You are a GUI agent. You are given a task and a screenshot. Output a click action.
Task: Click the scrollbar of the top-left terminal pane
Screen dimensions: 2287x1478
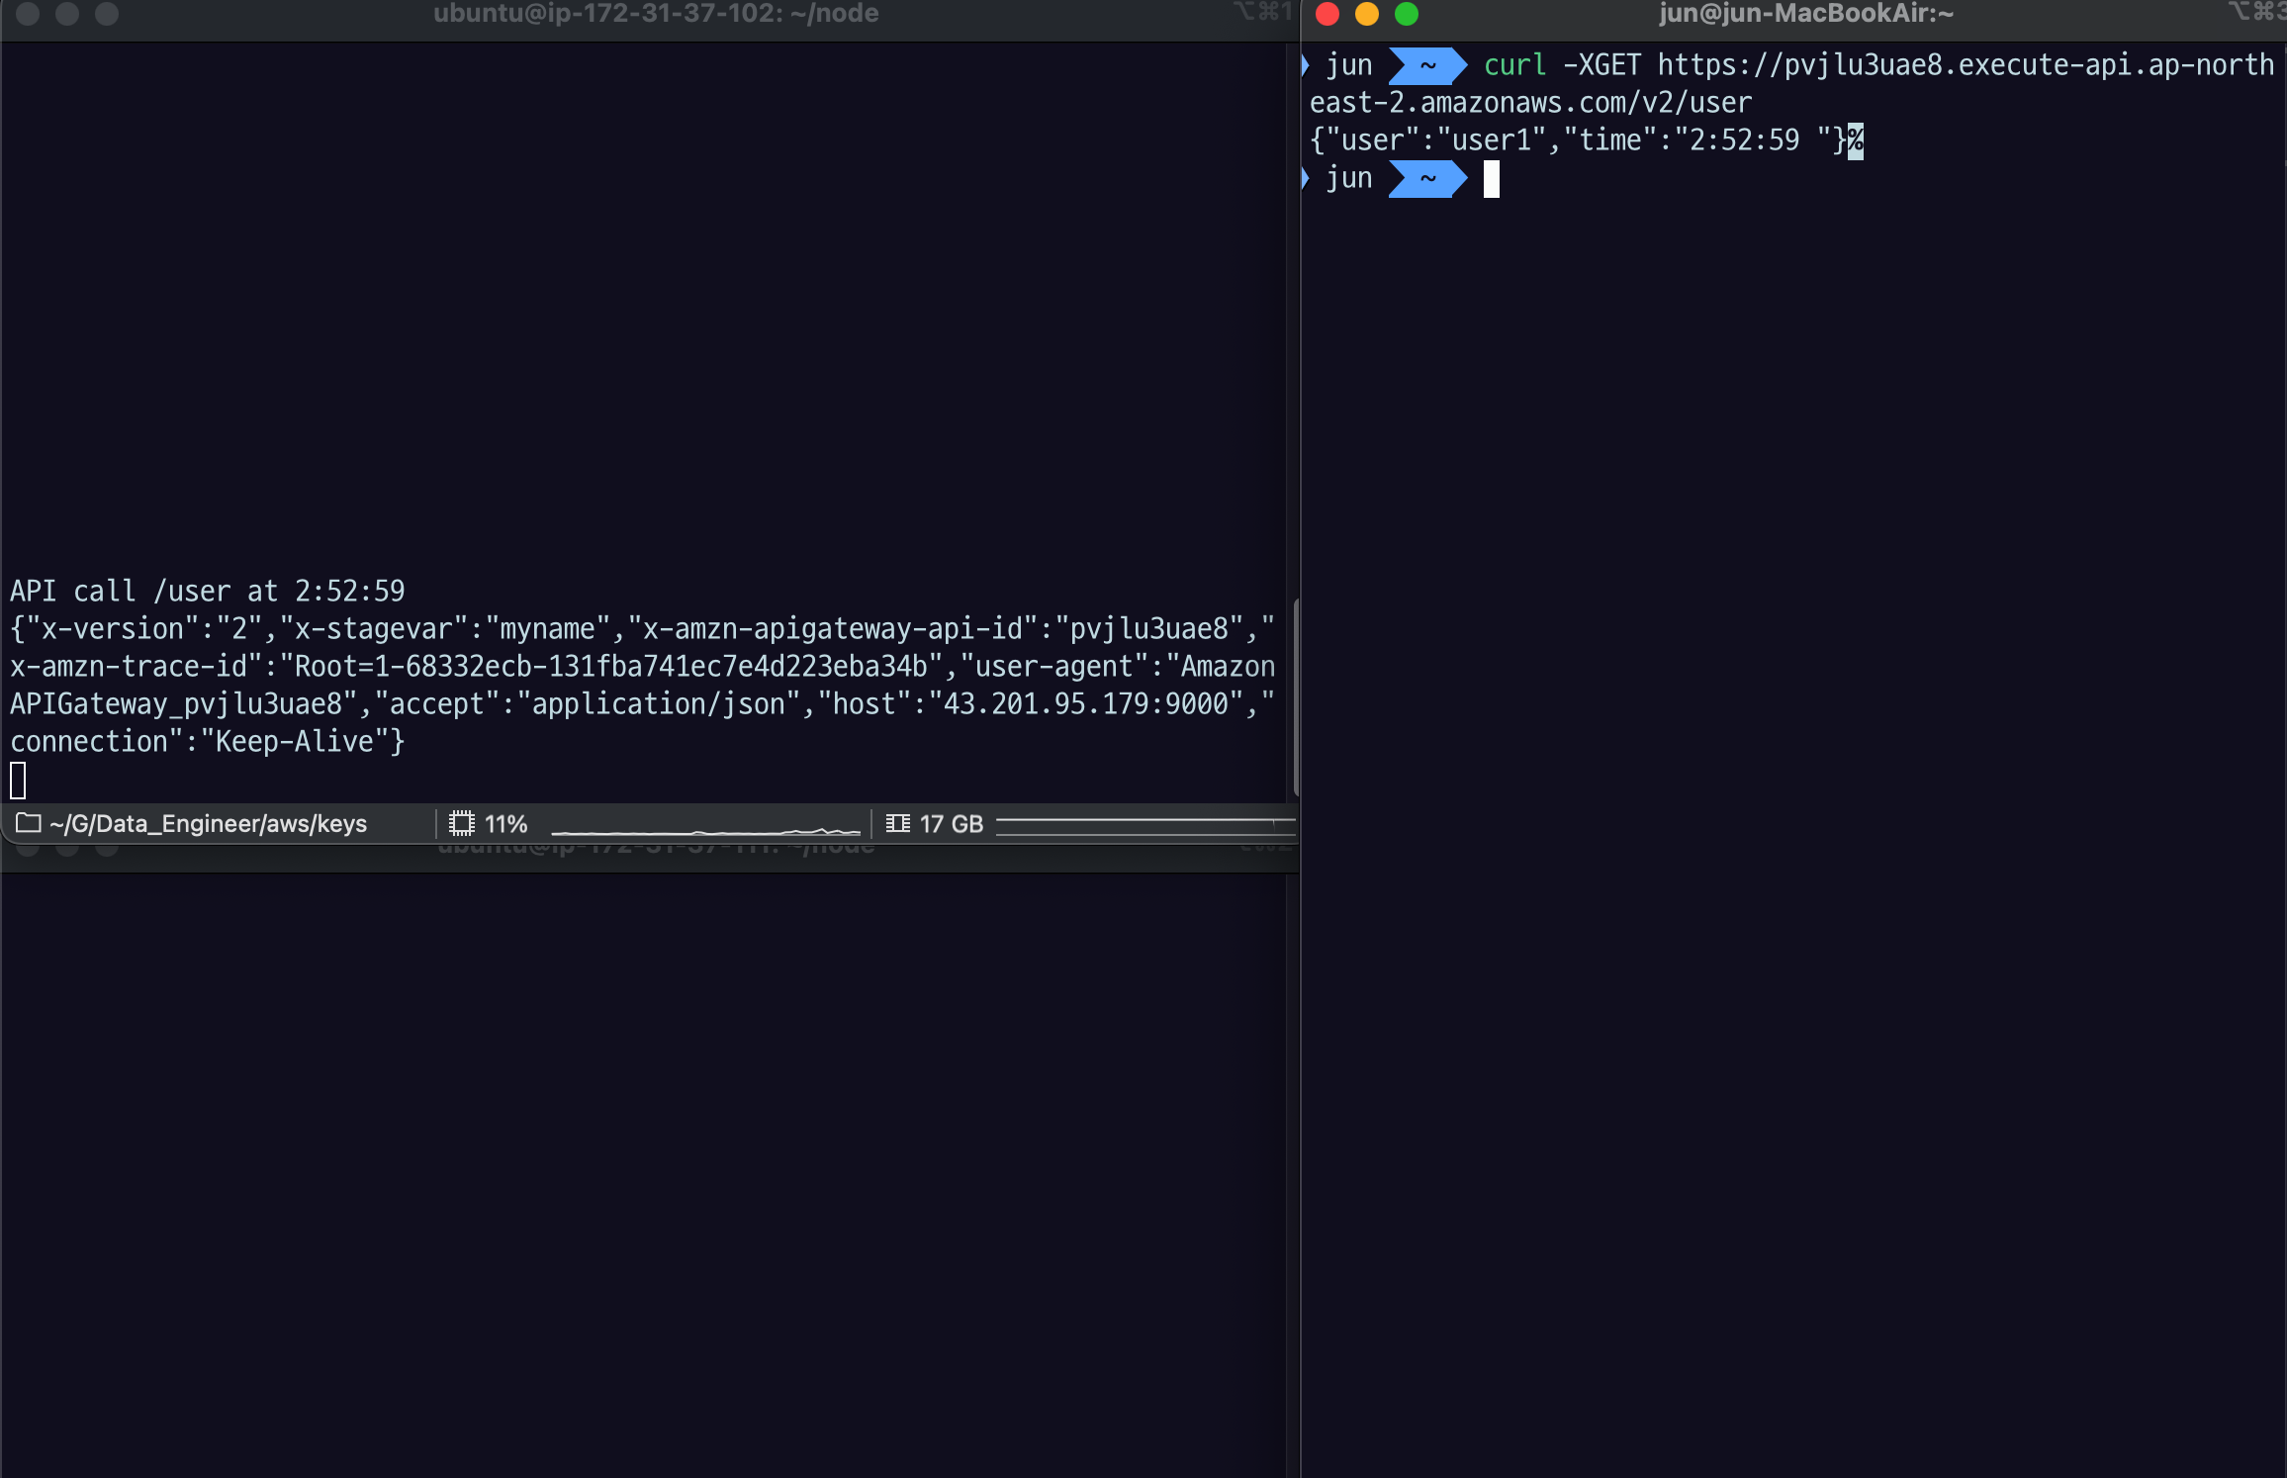(x=1295, y=695)
